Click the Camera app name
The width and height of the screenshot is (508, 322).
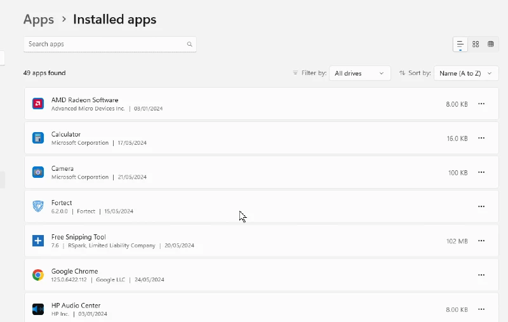pos(62,168)
